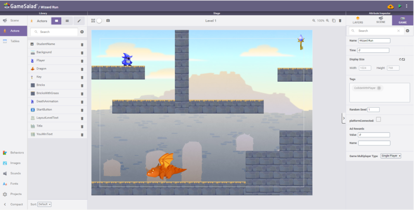Screen dimensions: 414x210
Task: Zoom in the stage view
Action: 327,21
